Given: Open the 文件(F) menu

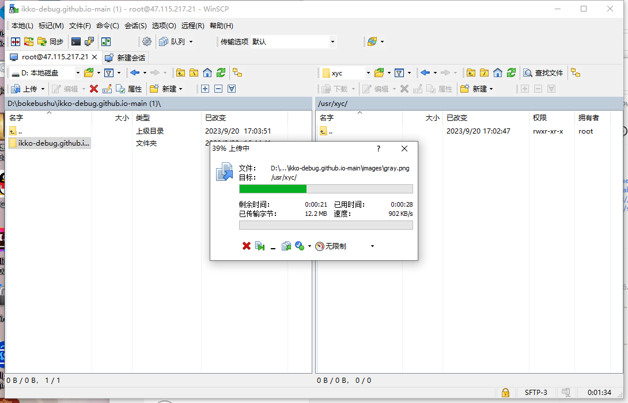Looking at the screenshot, I should 80,26.
